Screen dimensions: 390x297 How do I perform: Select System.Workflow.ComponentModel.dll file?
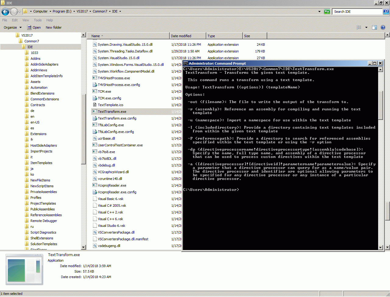(x=126, y=71)
